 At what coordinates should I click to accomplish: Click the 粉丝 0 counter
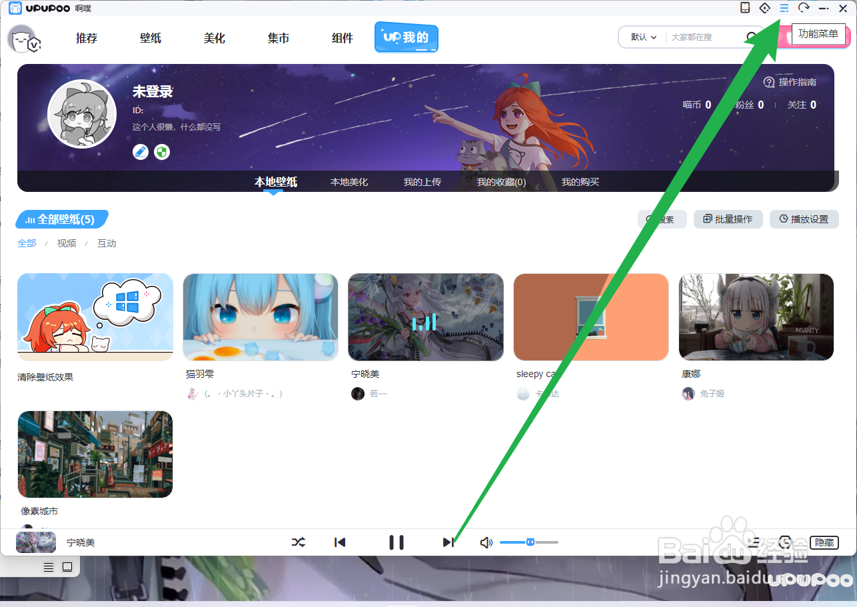(x=750, y=105)
